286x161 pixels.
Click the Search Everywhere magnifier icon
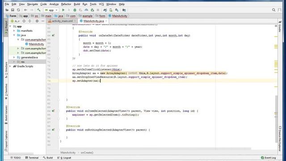(273, 10)
